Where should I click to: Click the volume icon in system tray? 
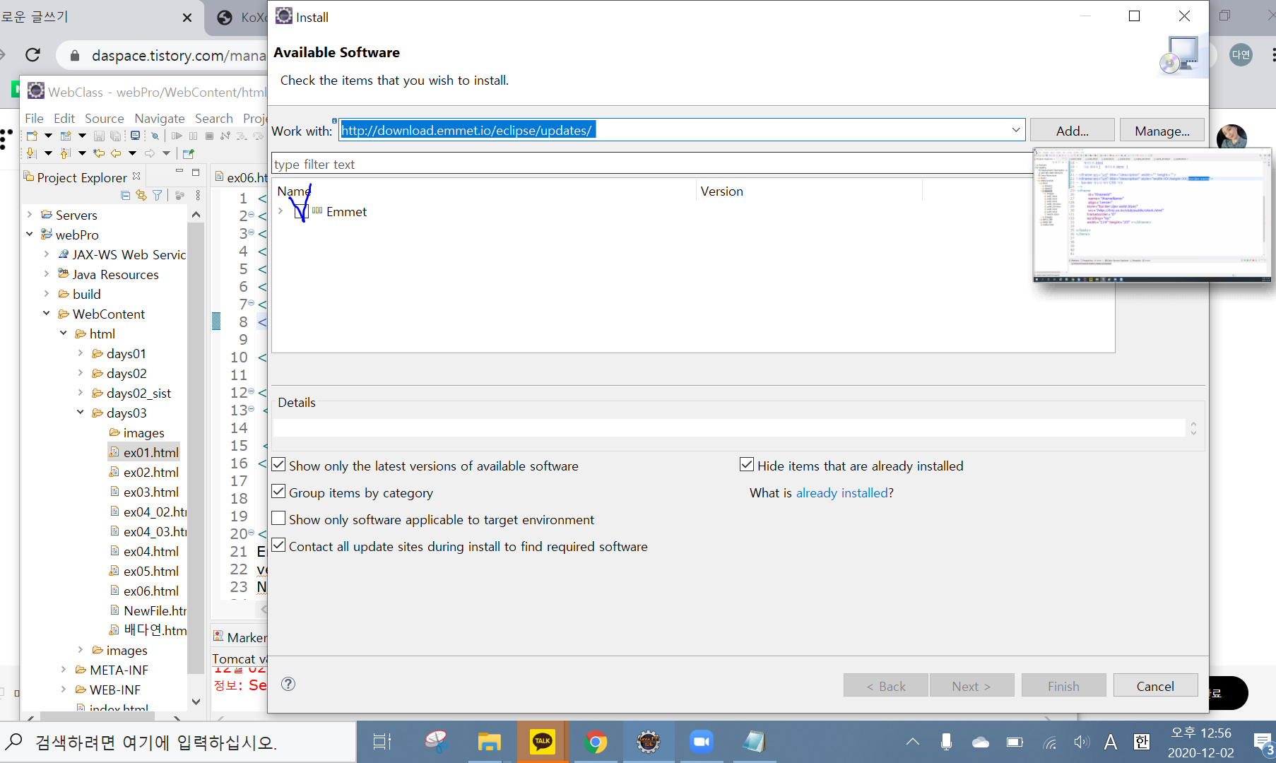pos(1081,742)
